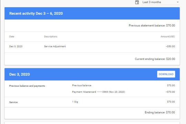
Task: Click the -$50.00 adjustment amount
Action: 170,47
